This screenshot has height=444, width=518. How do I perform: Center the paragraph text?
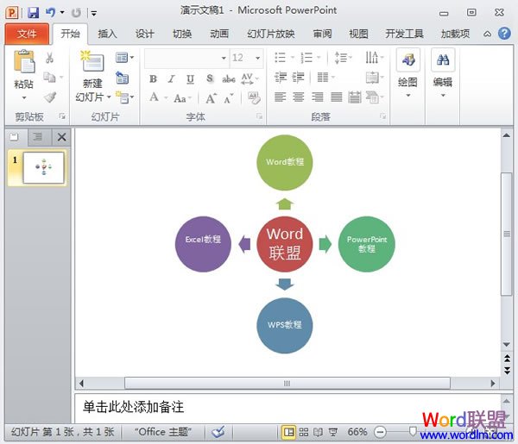299,97
